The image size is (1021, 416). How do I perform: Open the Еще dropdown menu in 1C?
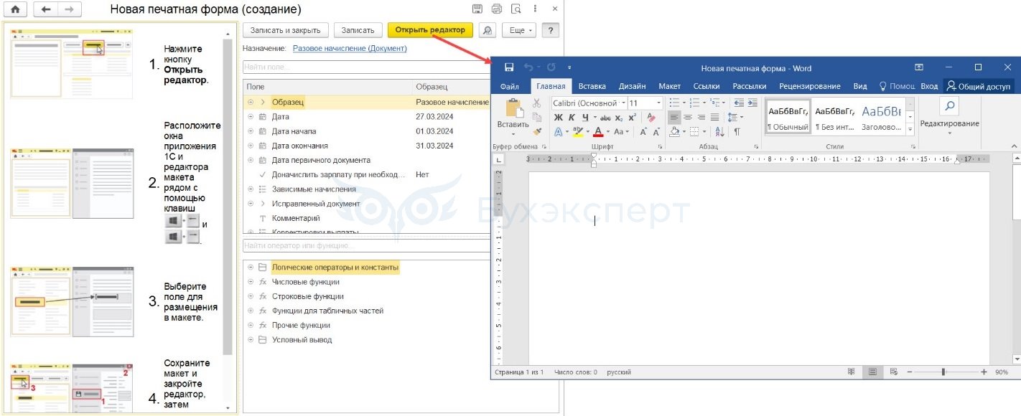pyautogui.click(x=518, y=30)
